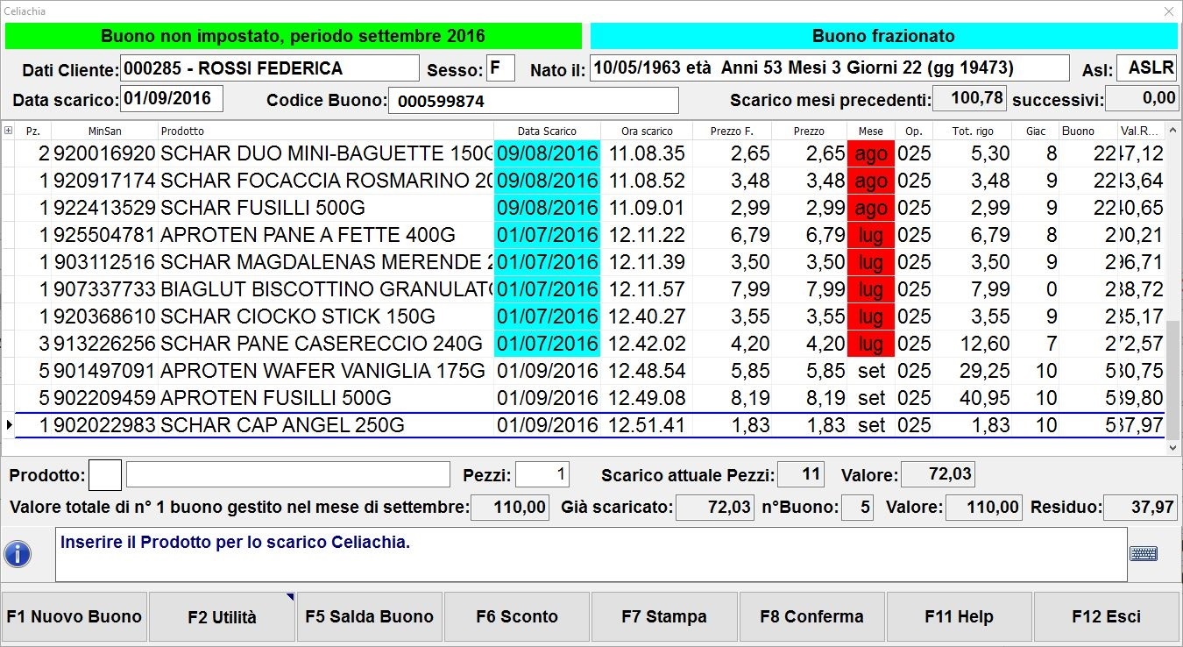The width and height of the screenshot is (1183, 647).
Task: Apply discount with F6 Sconto
Action: point(517,617)
